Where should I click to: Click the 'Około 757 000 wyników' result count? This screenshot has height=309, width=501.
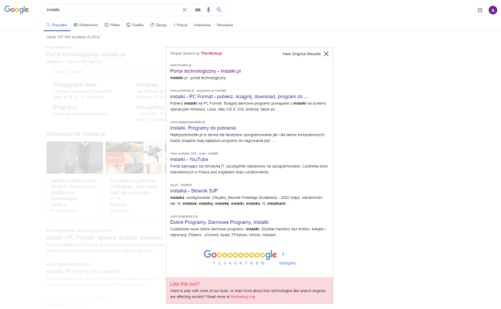73,37
